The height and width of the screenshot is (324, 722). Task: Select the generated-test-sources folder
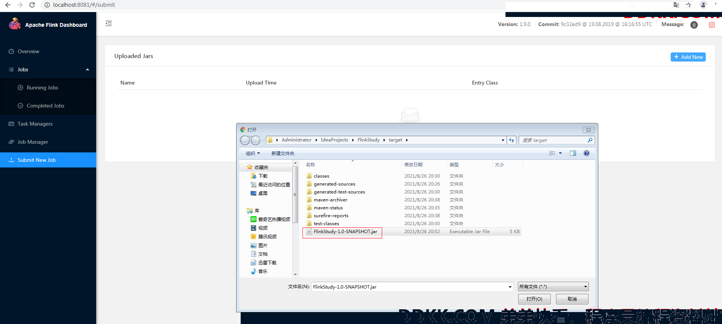click(339, 192)
